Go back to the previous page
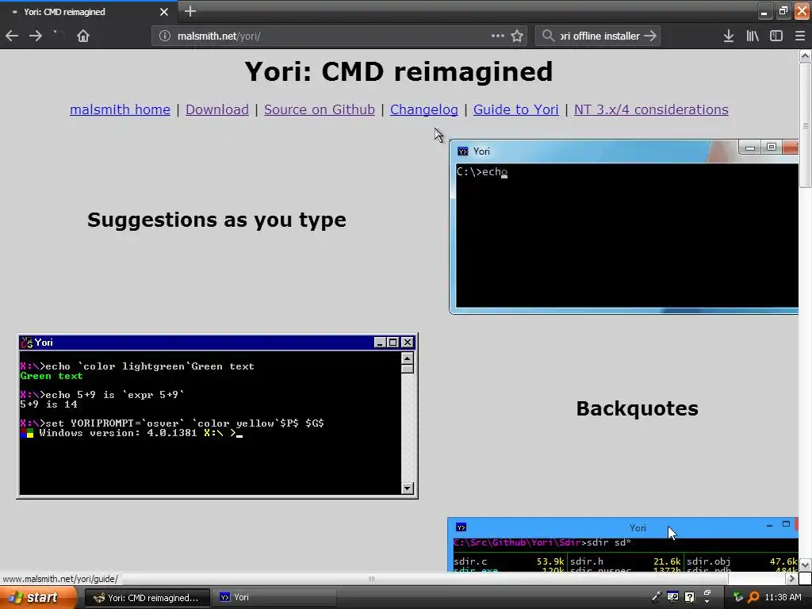812x609 pixels. point(12,36)
